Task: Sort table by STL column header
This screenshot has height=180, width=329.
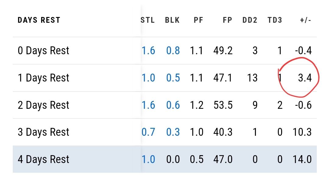Action: tap(148, 20)
